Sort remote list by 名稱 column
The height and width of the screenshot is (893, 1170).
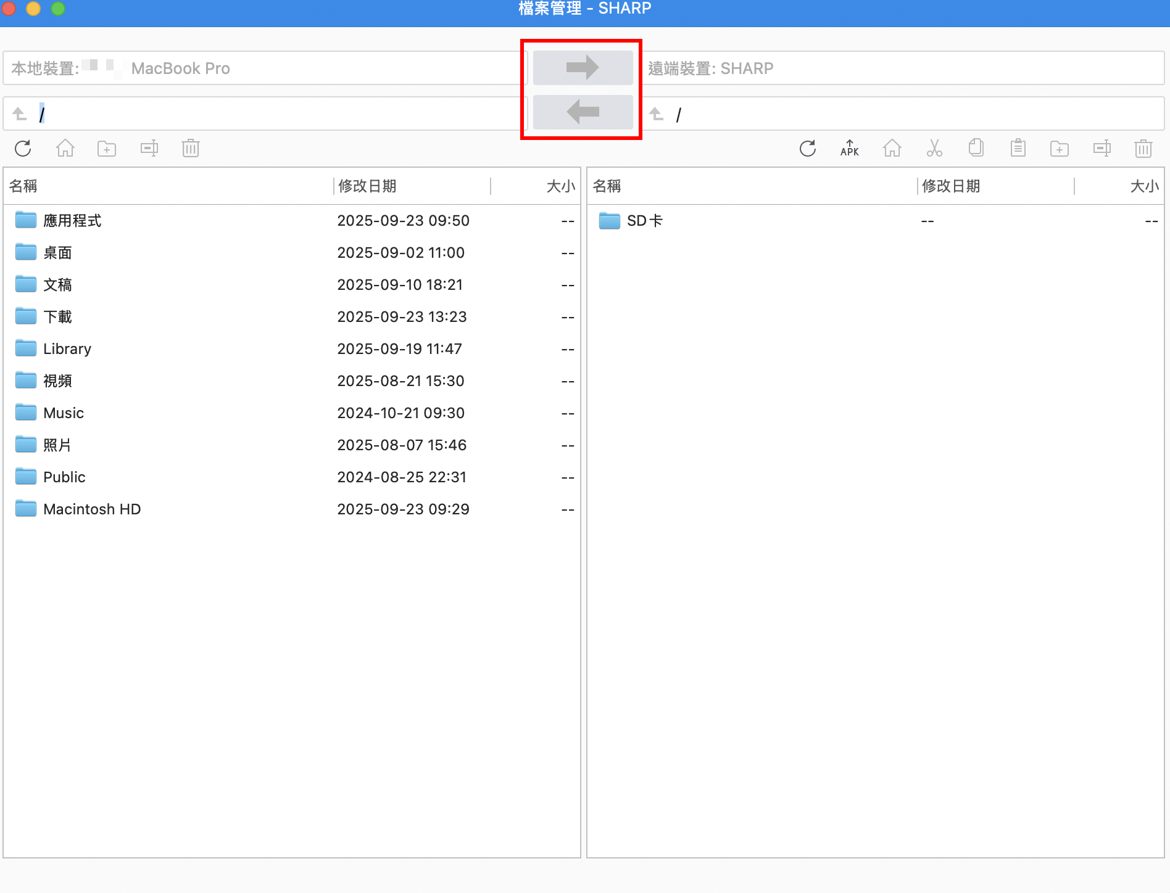coord(752,186)
